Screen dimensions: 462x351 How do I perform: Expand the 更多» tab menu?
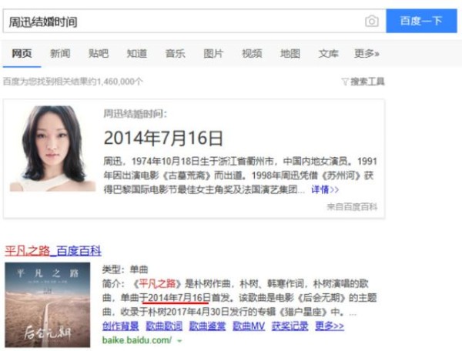coord(367,54)
